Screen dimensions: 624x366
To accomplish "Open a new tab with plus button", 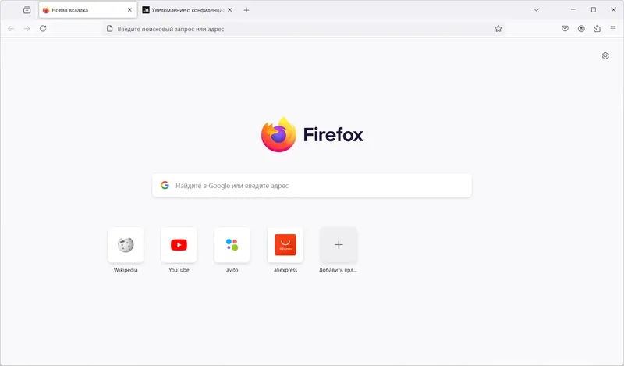I will (246, 10).
